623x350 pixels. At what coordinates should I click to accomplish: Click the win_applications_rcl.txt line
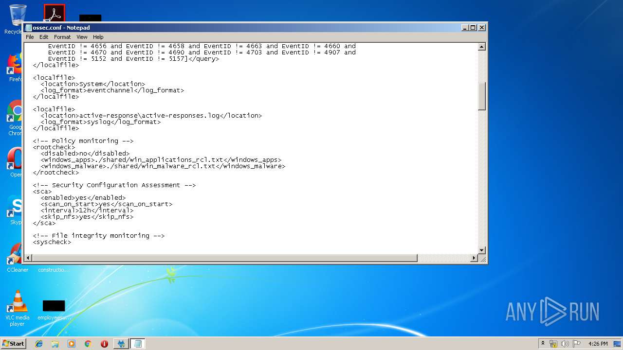point(161,160)
